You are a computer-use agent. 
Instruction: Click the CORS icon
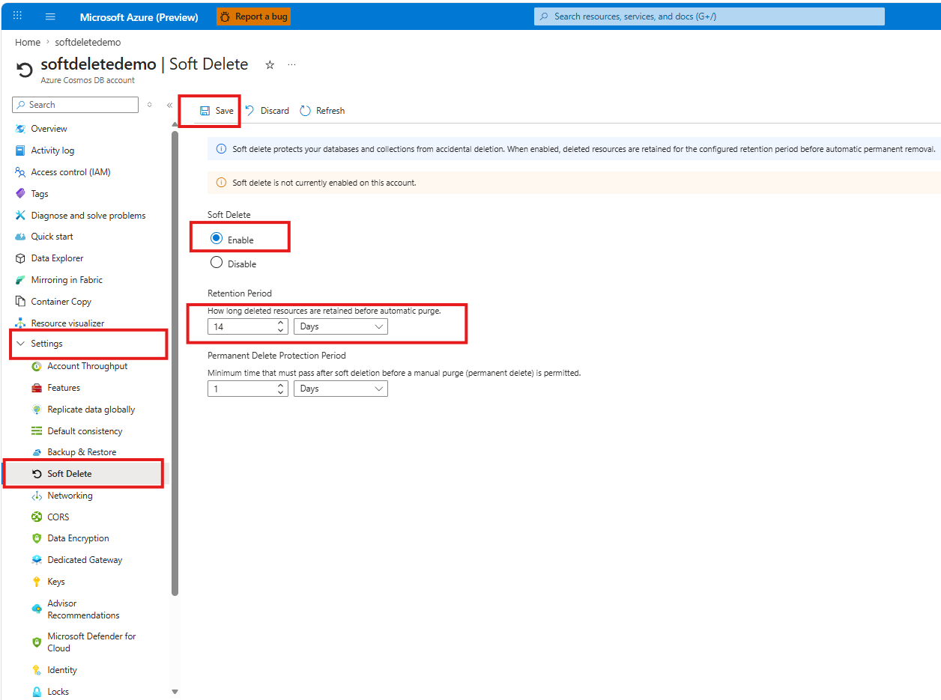[x=37, y=517]
